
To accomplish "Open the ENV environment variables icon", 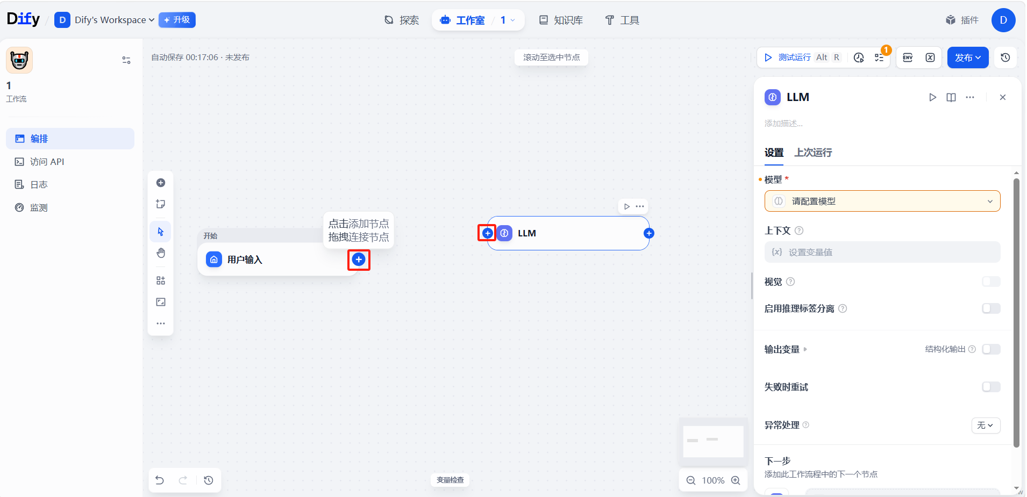I will tap(908, 57).
